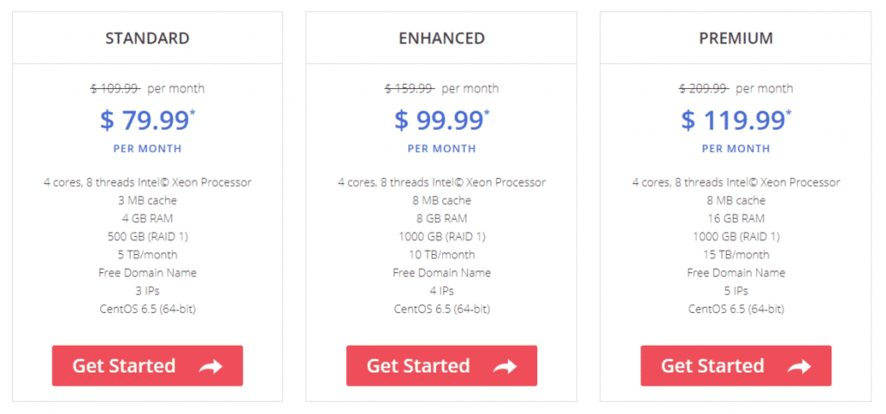This screenshot has width=886, height=414.
Task: Click the arrow icon on Premium's Get Started button
Action: (800, 366)
